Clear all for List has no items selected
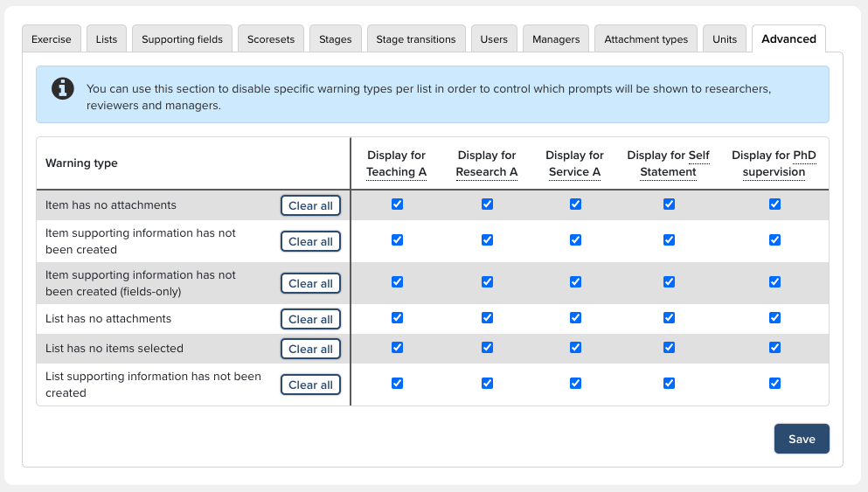This screenshot has height=492, width=868. click(310, 349)
